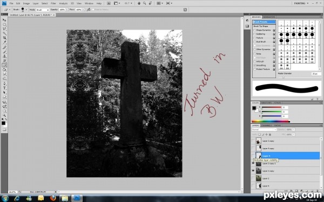Switch to the Channels tab

tap(266, 126)
